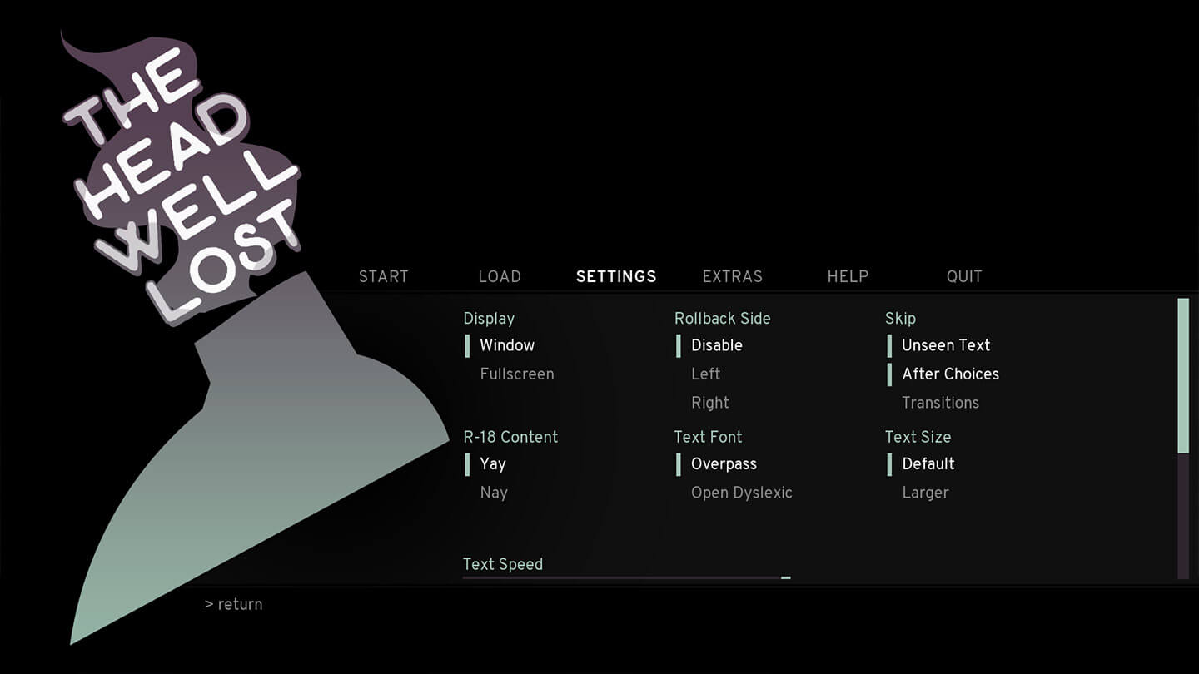Click the Text Speed slider bar

pyautogui.click(x=626, y=577)
